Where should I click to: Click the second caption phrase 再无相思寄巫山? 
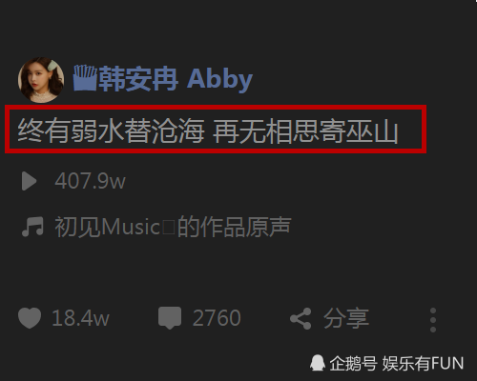tap(305, 130)
